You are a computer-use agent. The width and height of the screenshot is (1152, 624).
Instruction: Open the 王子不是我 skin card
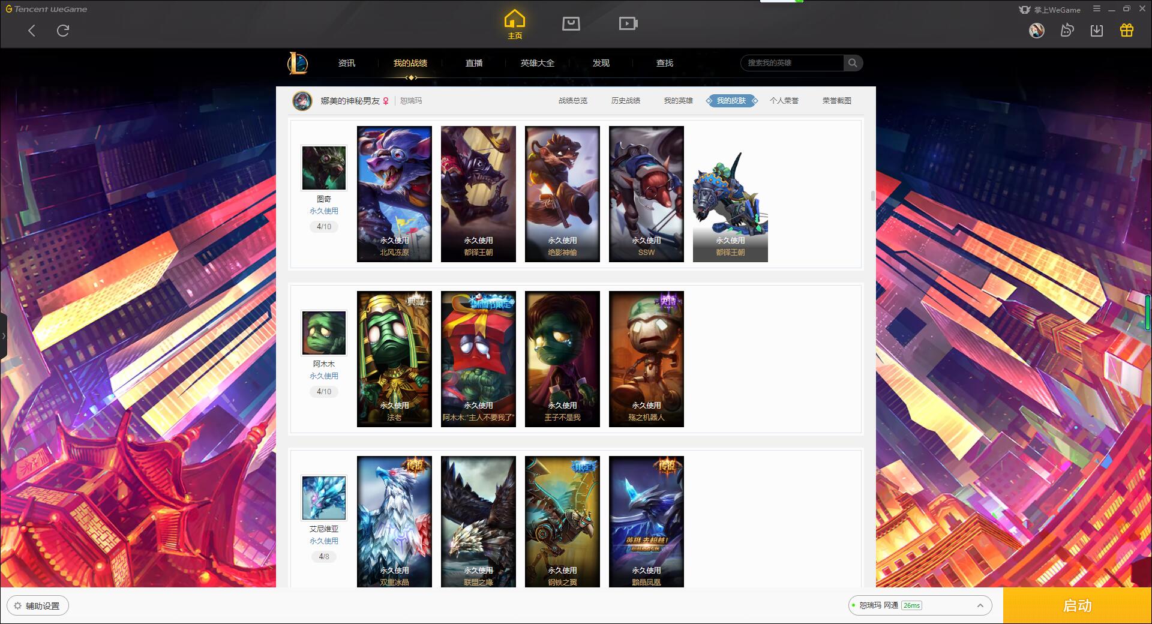[562, 359]
